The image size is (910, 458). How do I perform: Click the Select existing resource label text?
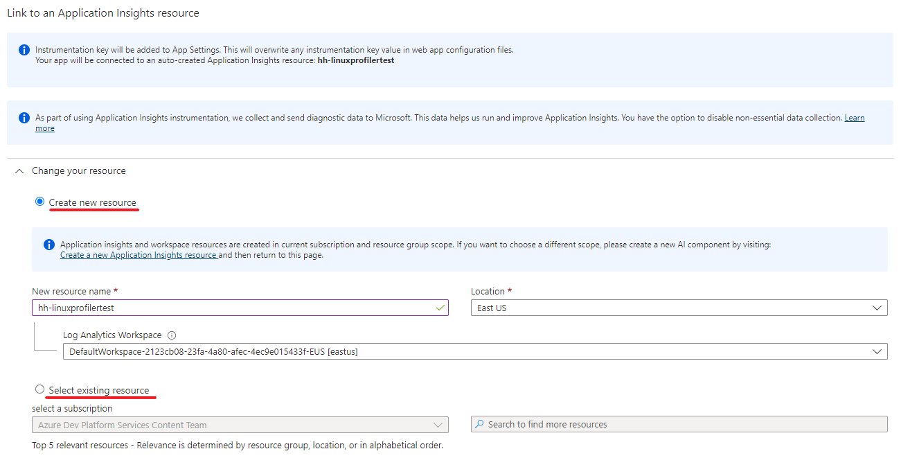click(99, 390)
